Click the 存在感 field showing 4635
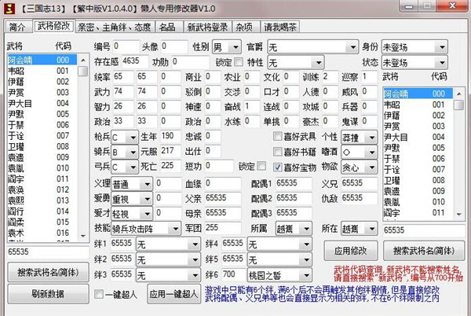 [135, 61]
